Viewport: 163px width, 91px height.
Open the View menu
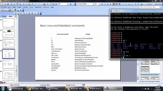point(14,7)
